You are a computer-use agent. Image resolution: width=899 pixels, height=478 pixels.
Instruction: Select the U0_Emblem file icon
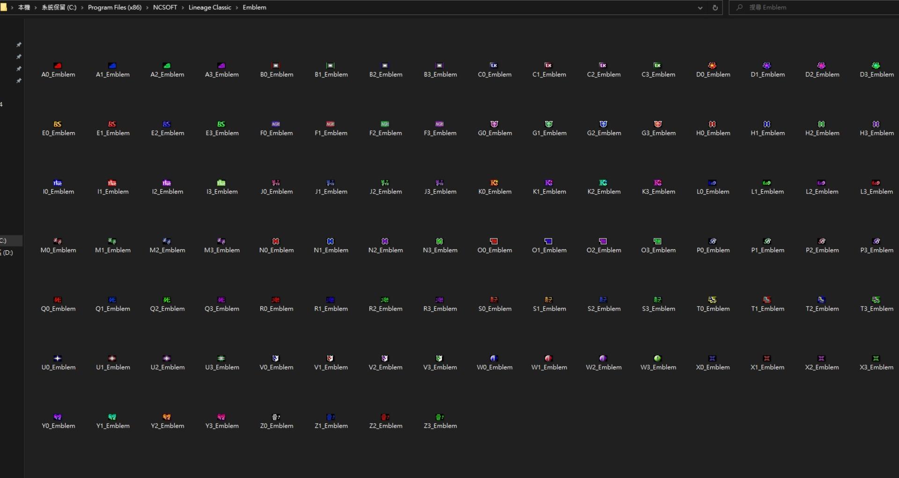58,358
